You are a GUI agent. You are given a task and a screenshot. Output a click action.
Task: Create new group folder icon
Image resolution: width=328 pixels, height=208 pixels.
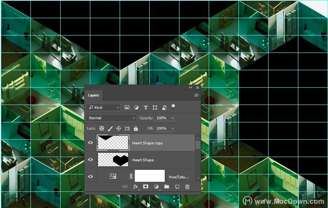[167, 186]
